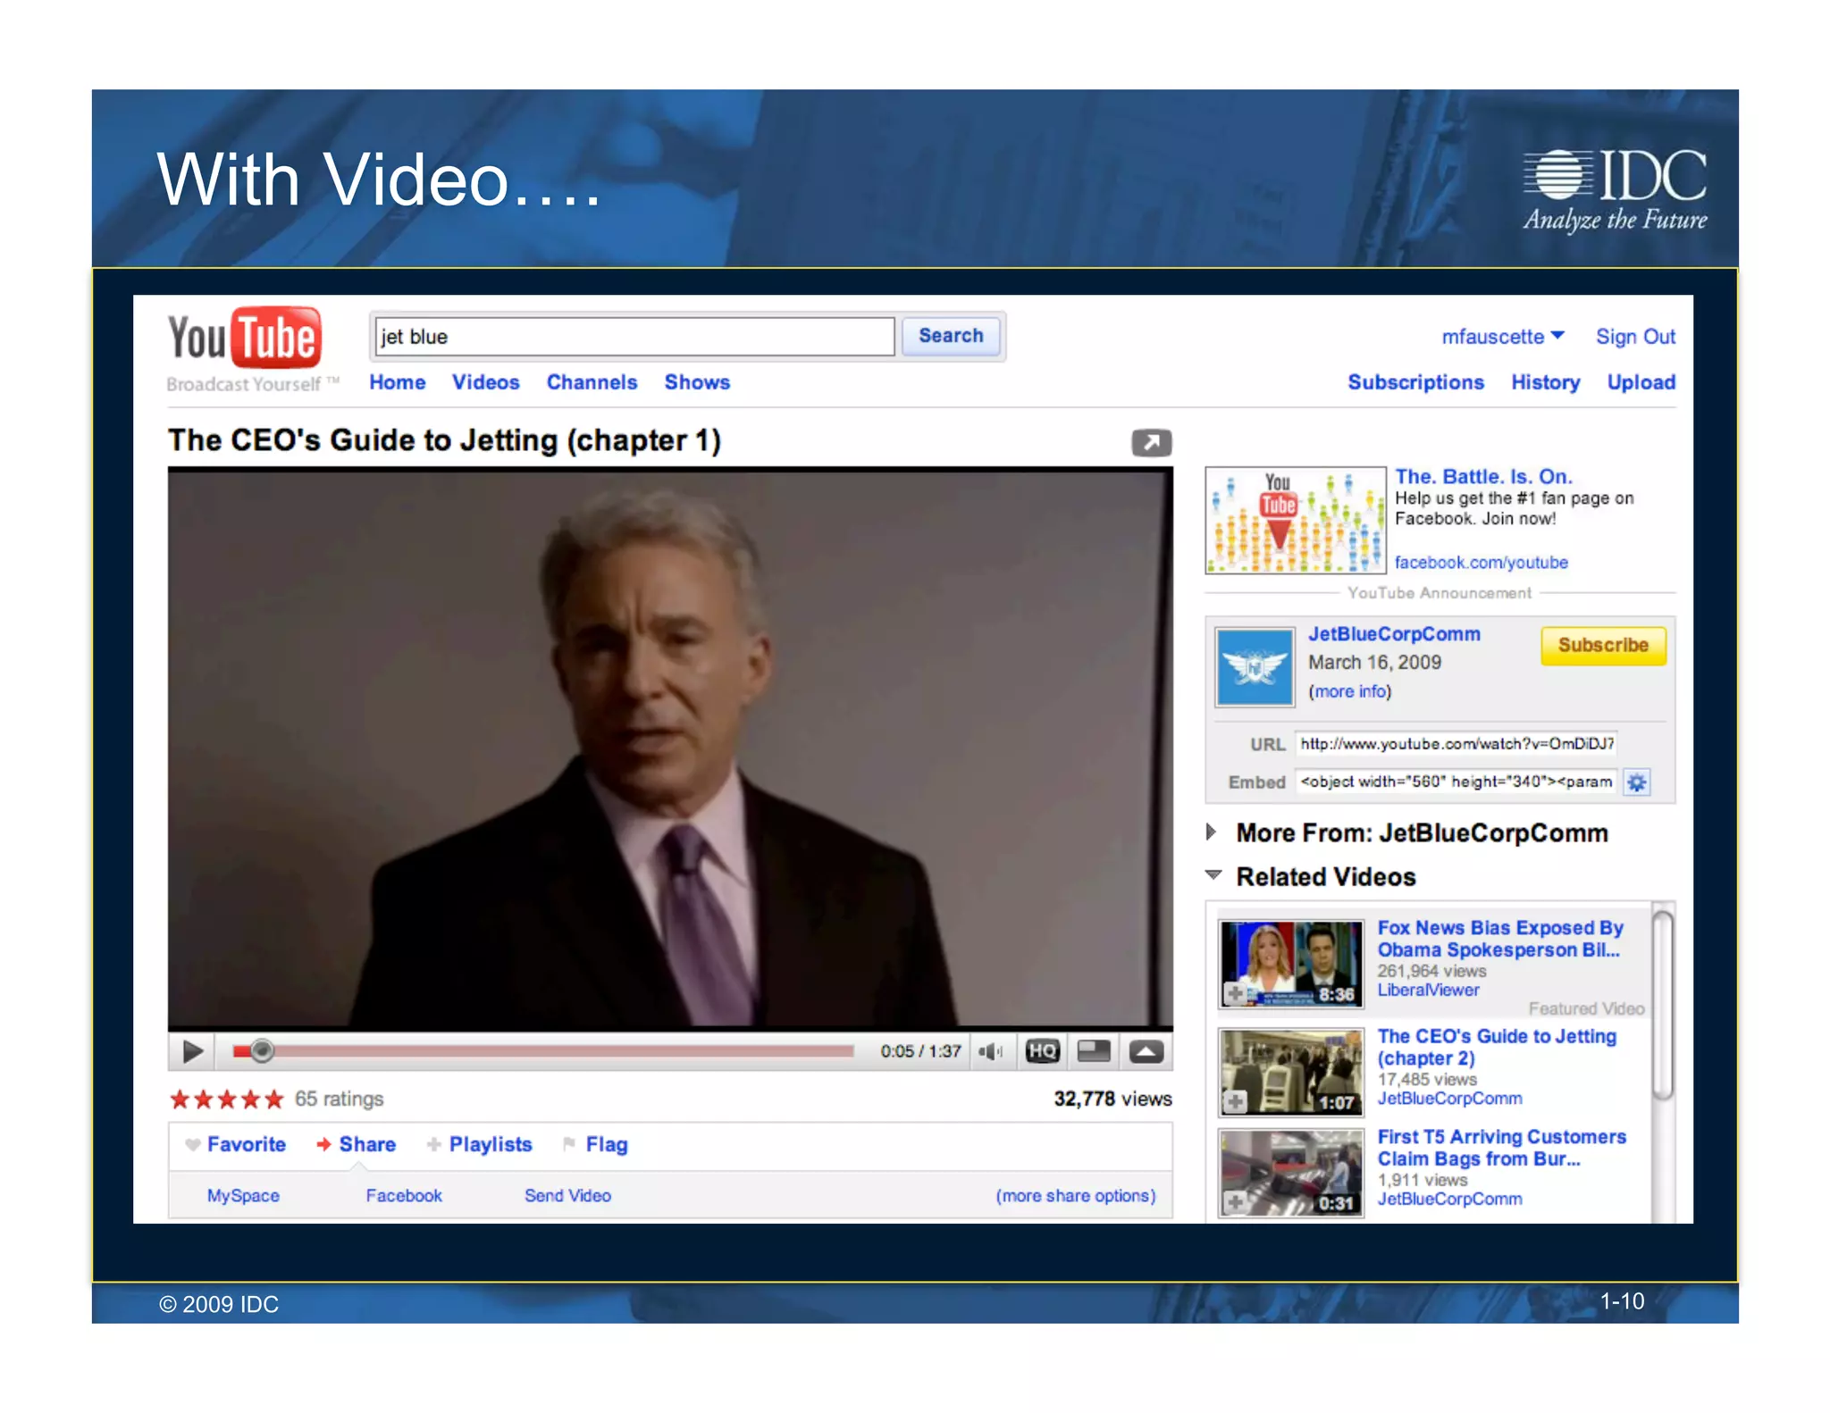The image size is (1830, 1413).
Task: Add chapter 2 video to queue plus icon
Action: tap(1235, 1101)
